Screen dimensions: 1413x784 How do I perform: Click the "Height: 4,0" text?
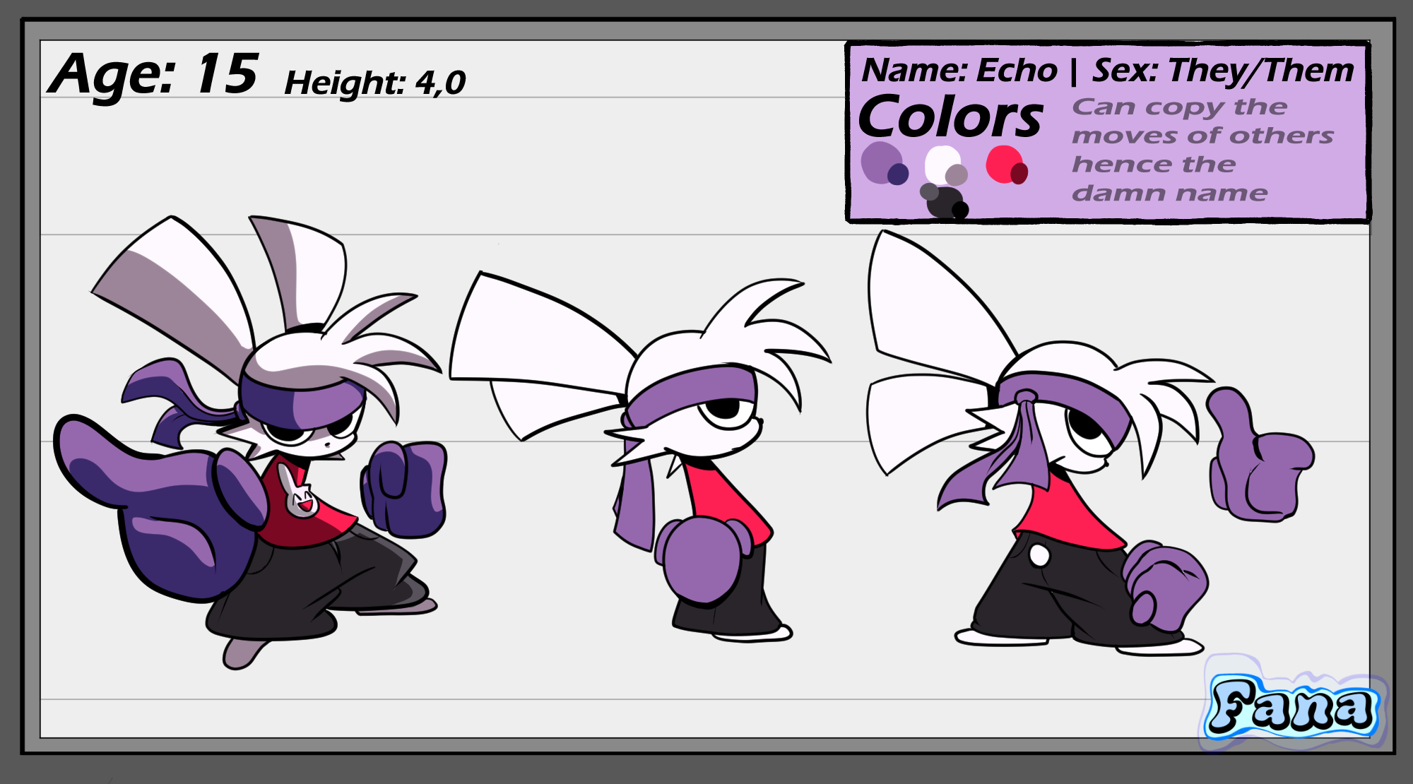[x=374, y=83]
